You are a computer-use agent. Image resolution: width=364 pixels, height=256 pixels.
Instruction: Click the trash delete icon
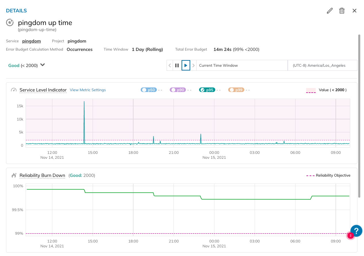click(x=342, y=11)
